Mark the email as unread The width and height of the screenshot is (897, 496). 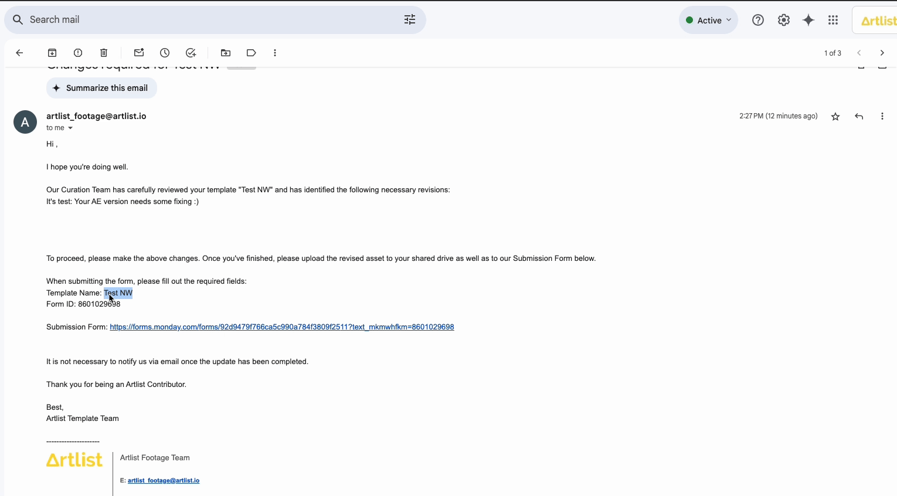point(139,53)
